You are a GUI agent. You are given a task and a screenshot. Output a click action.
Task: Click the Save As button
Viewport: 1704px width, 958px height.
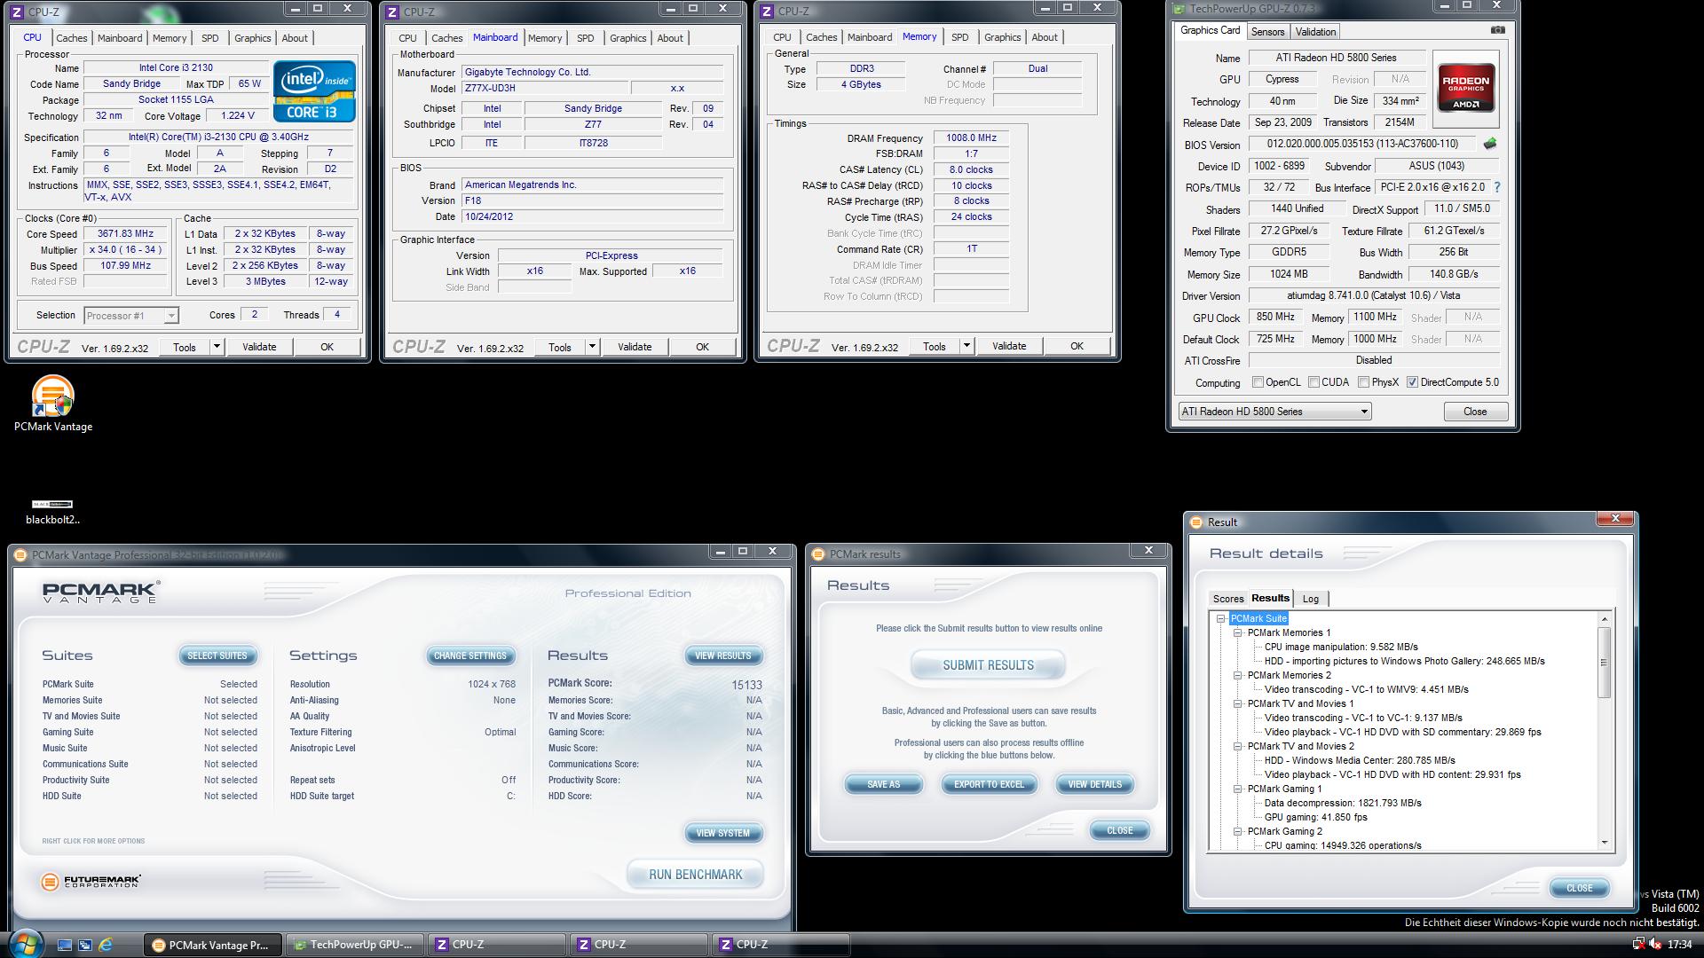[x=883, y=785]
